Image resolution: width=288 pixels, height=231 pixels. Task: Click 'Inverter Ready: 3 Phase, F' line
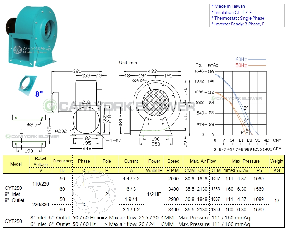pyautogui.click(x=238, y=24)
